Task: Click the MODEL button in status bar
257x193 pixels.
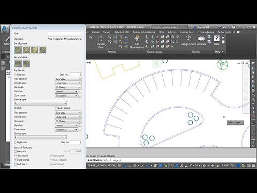Action: click(x=112, y=166)
